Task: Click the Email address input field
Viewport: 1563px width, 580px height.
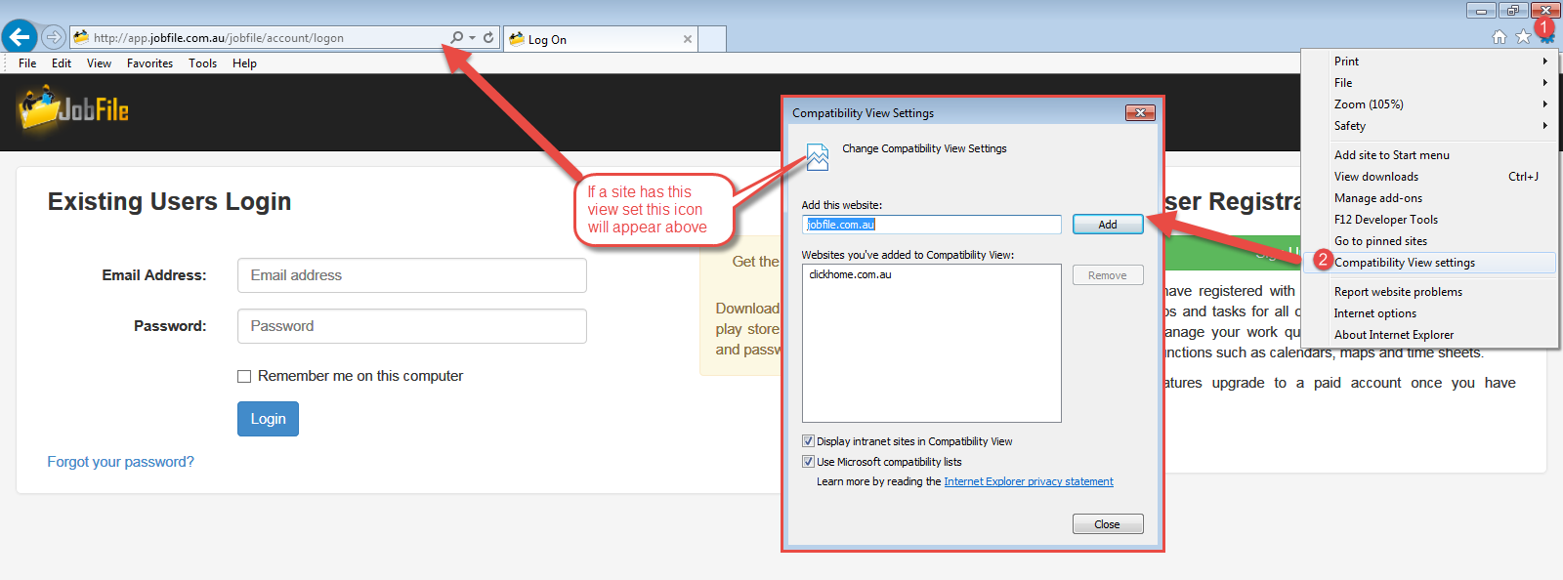Action: click(412, 275)
